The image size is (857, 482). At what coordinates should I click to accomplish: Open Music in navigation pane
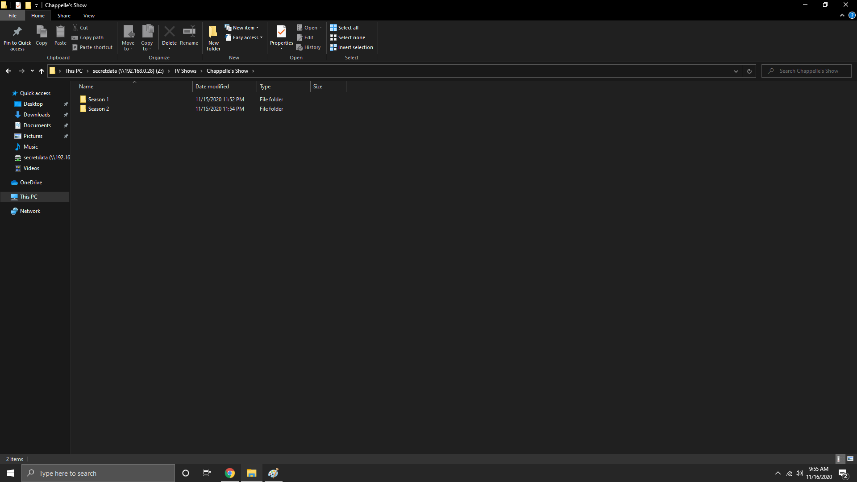click(x=31, y=147)
